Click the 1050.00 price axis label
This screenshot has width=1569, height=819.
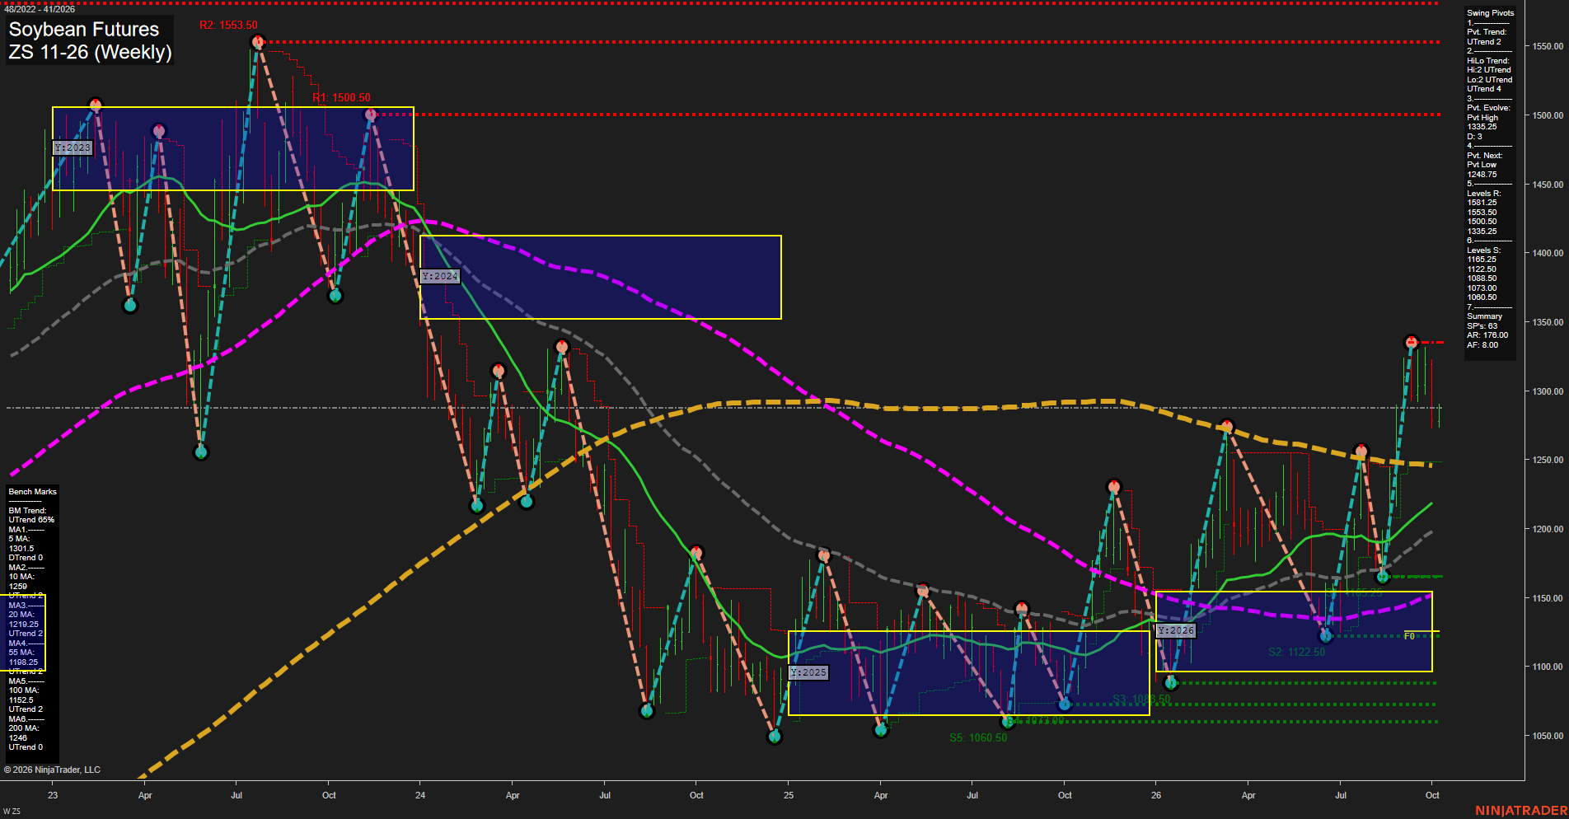(x=1548, y=736)
